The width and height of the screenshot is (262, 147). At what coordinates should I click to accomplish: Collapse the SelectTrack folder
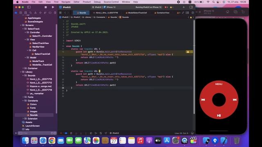coord(23,29)
